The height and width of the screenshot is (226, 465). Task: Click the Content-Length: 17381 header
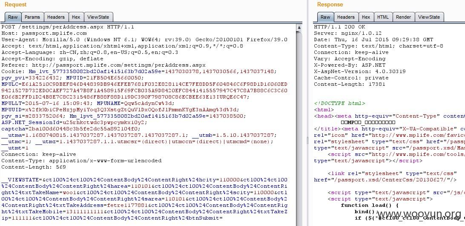coord(349,84)
